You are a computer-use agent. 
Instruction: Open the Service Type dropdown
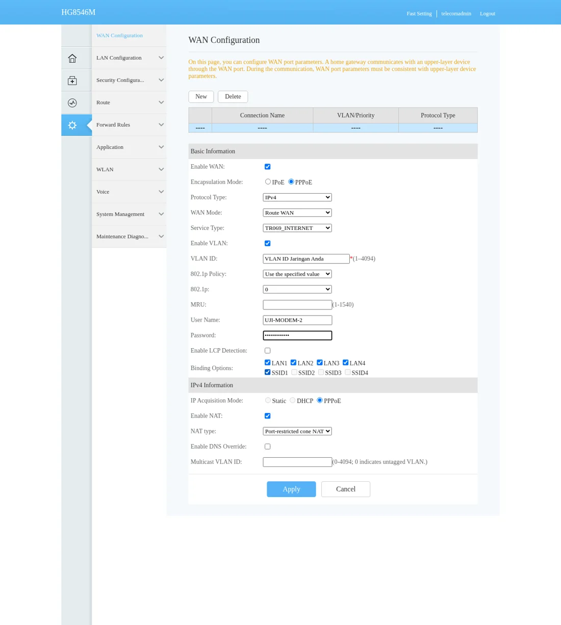[x=297, y=228]
